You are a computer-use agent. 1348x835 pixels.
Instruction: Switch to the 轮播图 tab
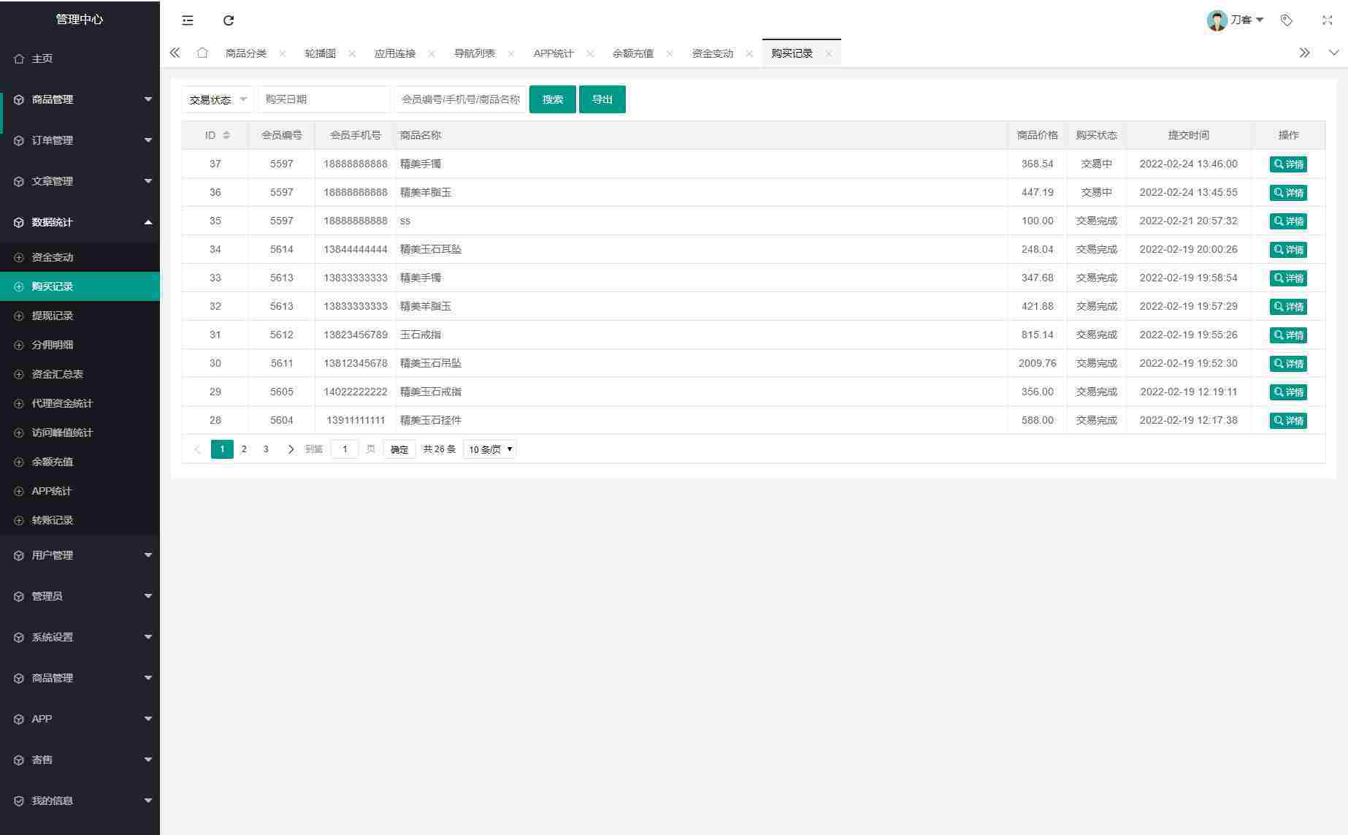(321, 53)
